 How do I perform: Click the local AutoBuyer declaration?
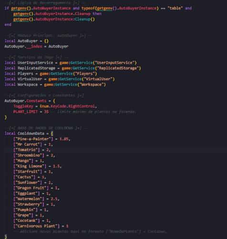tap(27, 41)
